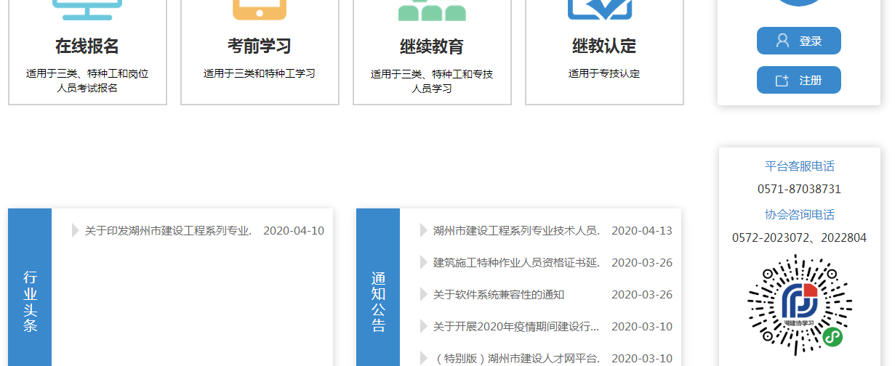895x366 pixels.
Task: Click the monitor icon above 在线报名
Action: point(87,9)
